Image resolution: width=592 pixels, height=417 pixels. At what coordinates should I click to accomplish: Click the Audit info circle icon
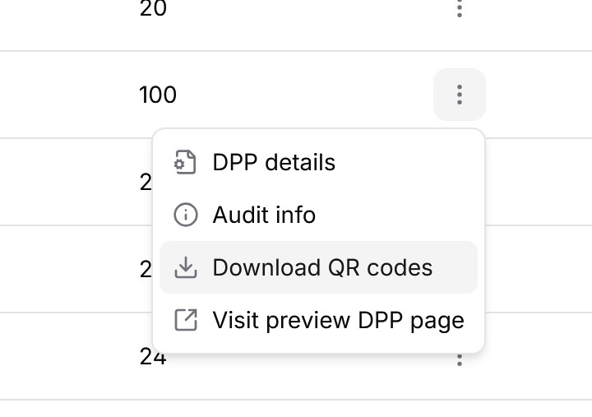coord(186,215)
